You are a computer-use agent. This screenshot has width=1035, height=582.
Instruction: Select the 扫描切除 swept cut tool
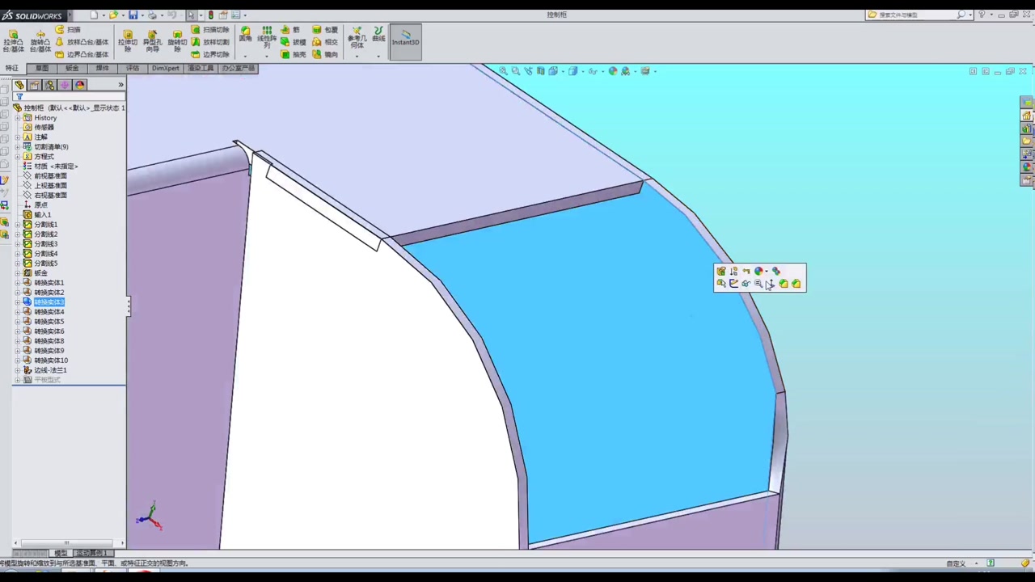pyautogui.click(x=210, y=30)
